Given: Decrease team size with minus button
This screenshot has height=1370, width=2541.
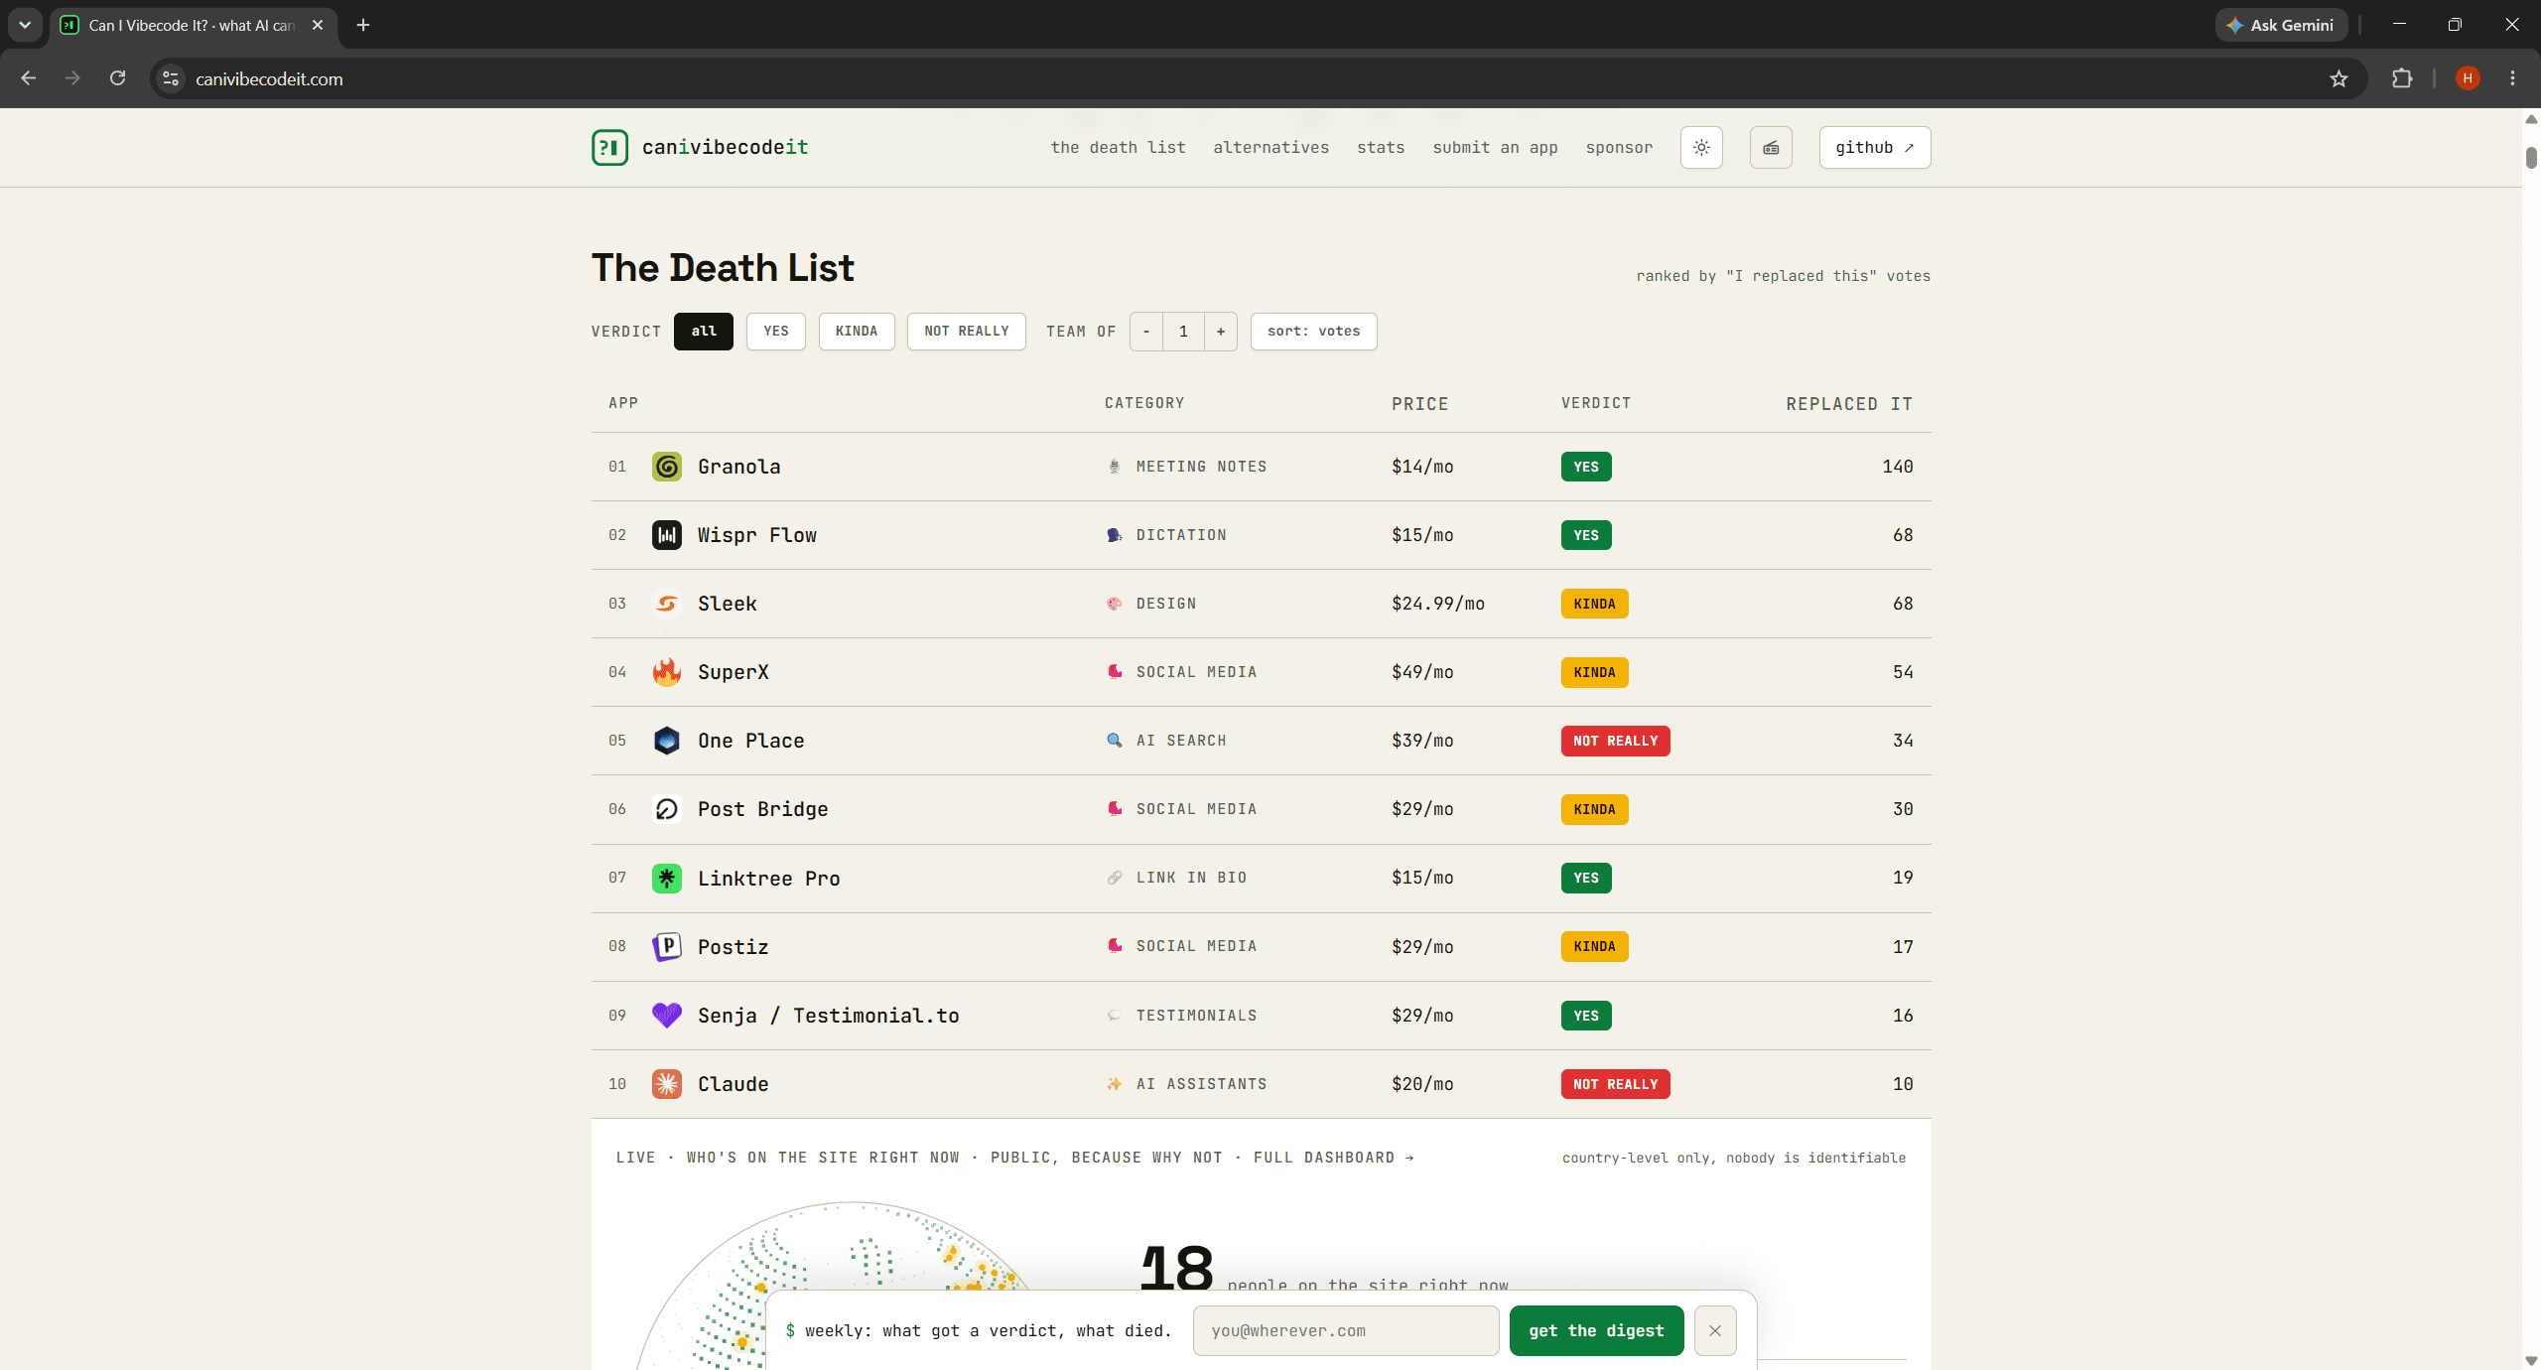Looking at the screenshot, I should click(x=1146, y=332).
